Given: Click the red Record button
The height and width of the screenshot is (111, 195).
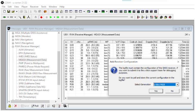Looking at the screenshot, I should [x=41, y=17].
